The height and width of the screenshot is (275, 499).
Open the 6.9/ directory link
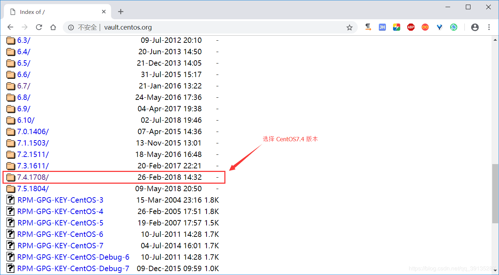(x=24, y=109)
